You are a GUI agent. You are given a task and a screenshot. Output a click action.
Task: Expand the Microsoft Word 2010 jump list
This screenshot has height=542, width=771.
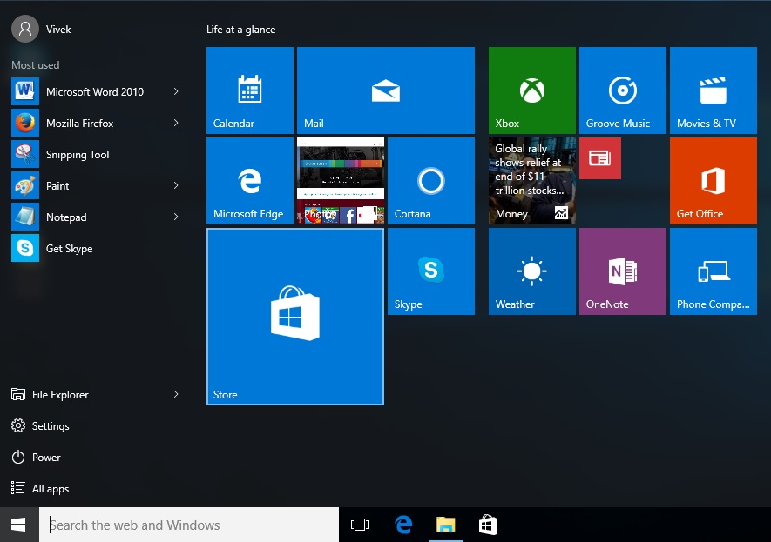[176, 91]
